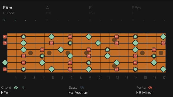
Task: Open the F# Minor pentatonic selector
Action: click(x=145, y=92)
